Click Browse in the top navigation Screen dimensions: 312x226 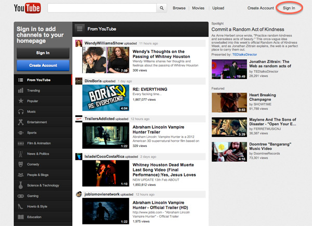click(x=179, y=8)
